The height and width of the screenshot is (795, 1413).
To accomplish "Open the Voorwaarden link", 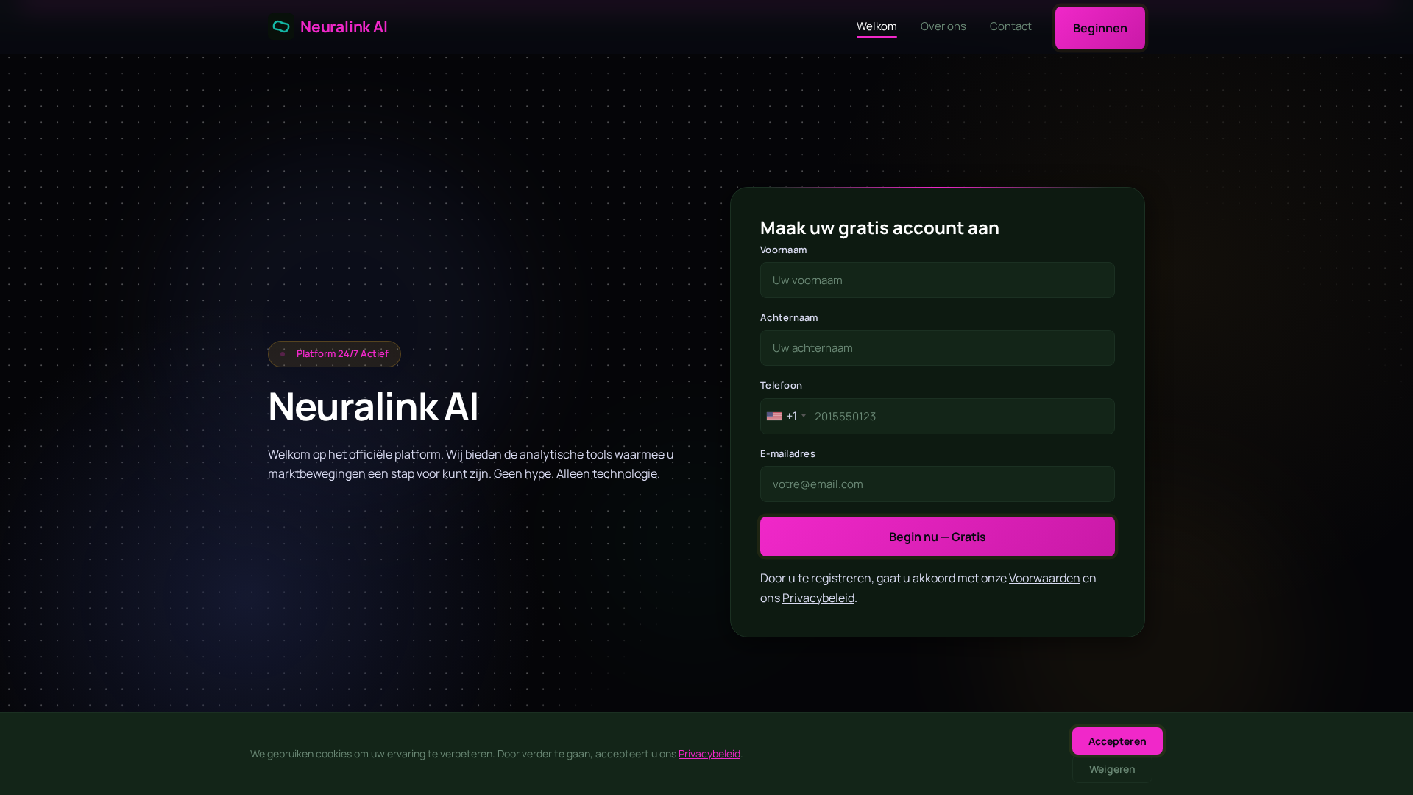I will [1044, 578].
